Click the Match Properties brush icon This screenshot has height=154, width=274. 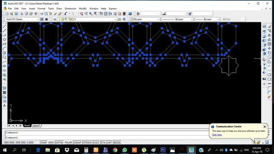pyautogui.click(x=55, y=14)
